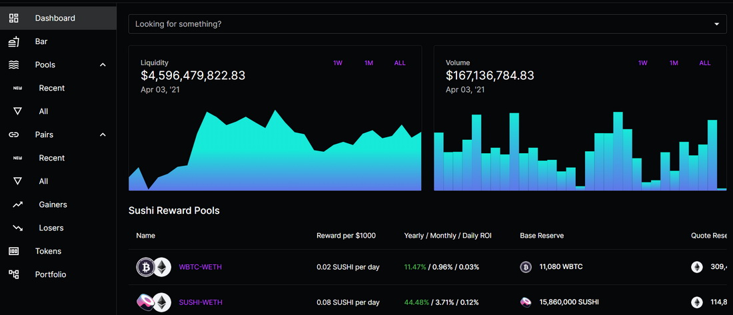Click '0.02 SUSHI per day' cell

coord(348,267)
